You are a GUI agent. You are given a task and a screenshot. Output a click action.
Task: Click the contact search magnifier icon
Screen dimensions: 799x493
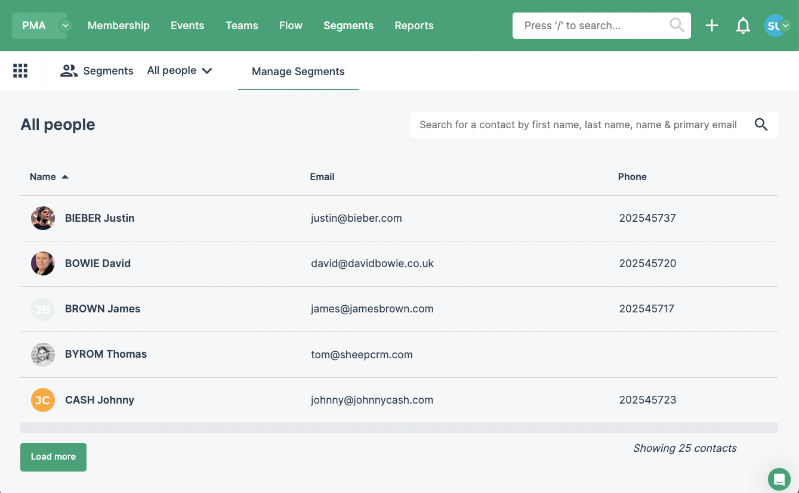761,125
